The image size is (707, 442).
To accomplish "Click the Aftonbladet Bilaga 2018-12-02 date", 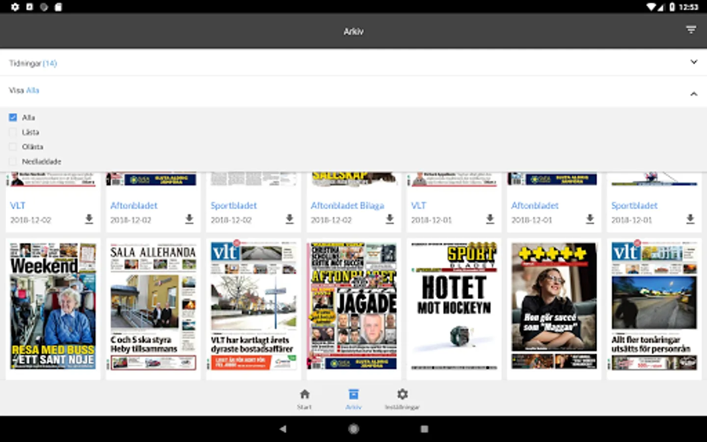I will [331, 220].
